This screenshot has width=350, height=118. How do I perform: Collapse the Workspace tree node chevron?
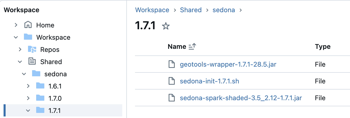click(x=16, y=37)
